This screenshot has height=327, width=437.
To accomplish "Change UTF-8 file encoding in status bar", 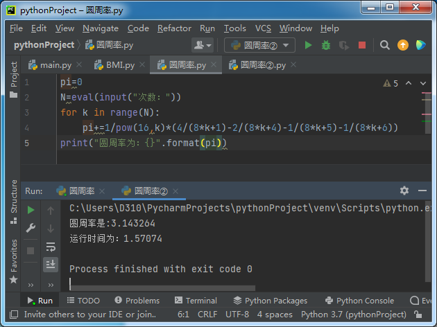I will (237, 315).
